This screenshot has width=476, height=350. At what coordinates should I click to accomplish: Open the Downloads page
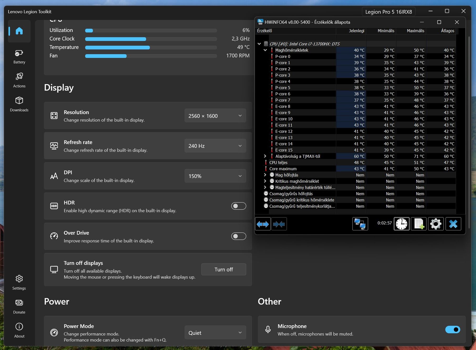click(x=19, y=104)
